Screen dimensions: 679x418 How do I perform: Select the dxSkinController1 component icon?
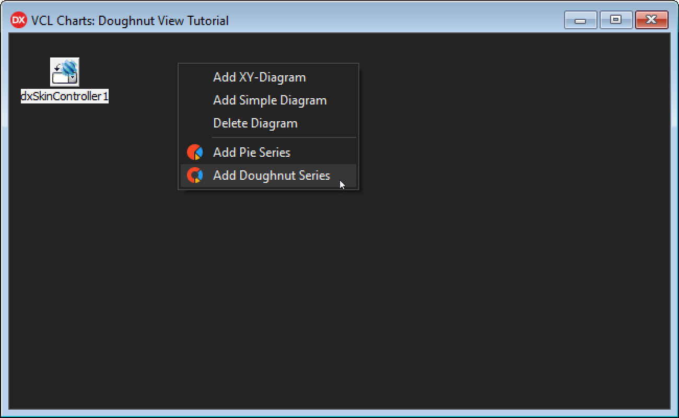coord(64,72)
